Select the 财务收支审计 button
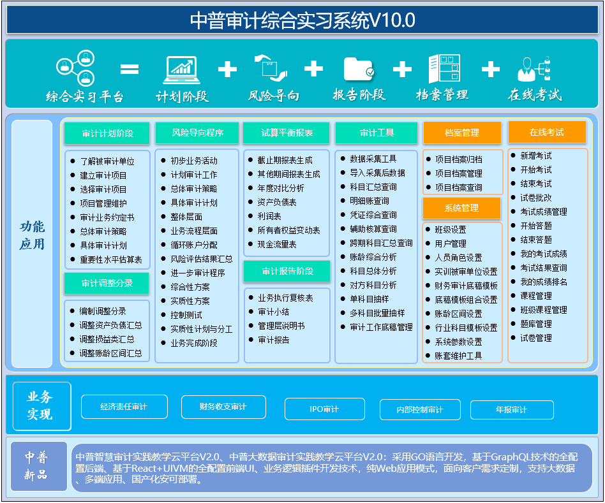 point(223,407)
